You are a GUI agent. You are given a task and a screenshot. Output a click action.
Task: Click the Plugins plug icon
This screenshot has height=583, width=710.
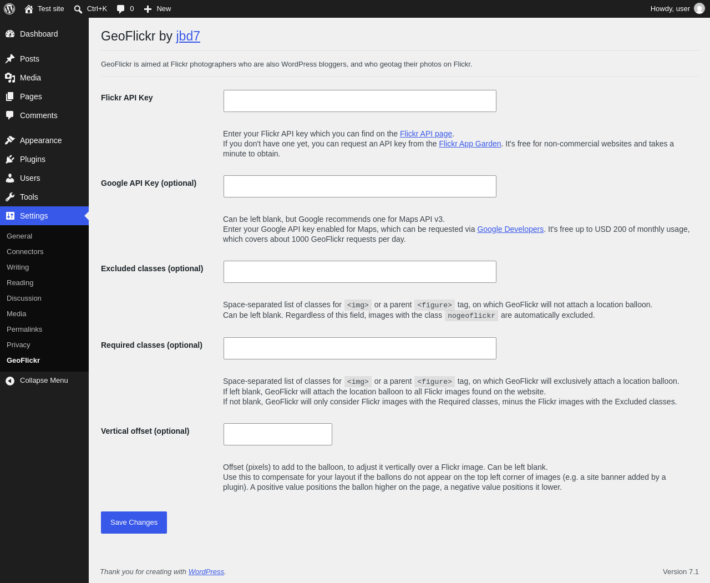pyautogui.click(x=10, y=159)
